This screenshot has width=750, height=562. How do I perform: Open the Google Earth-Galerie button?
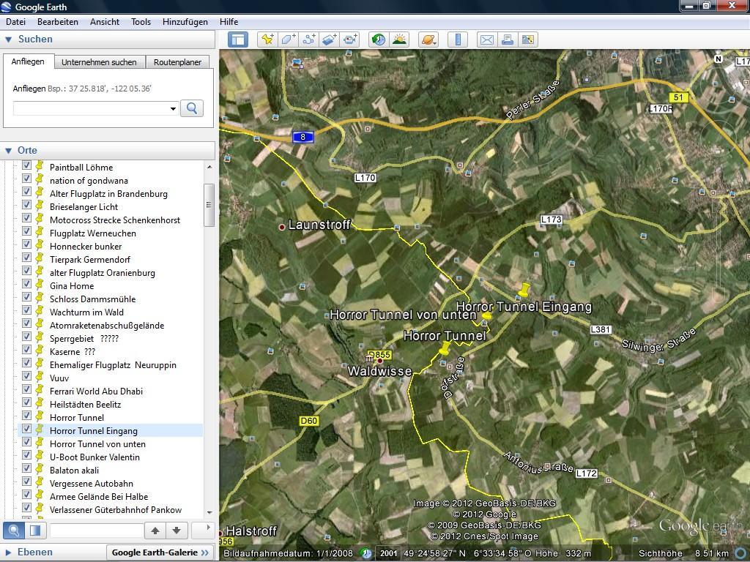pyautogui.click(x=160, y=552)
